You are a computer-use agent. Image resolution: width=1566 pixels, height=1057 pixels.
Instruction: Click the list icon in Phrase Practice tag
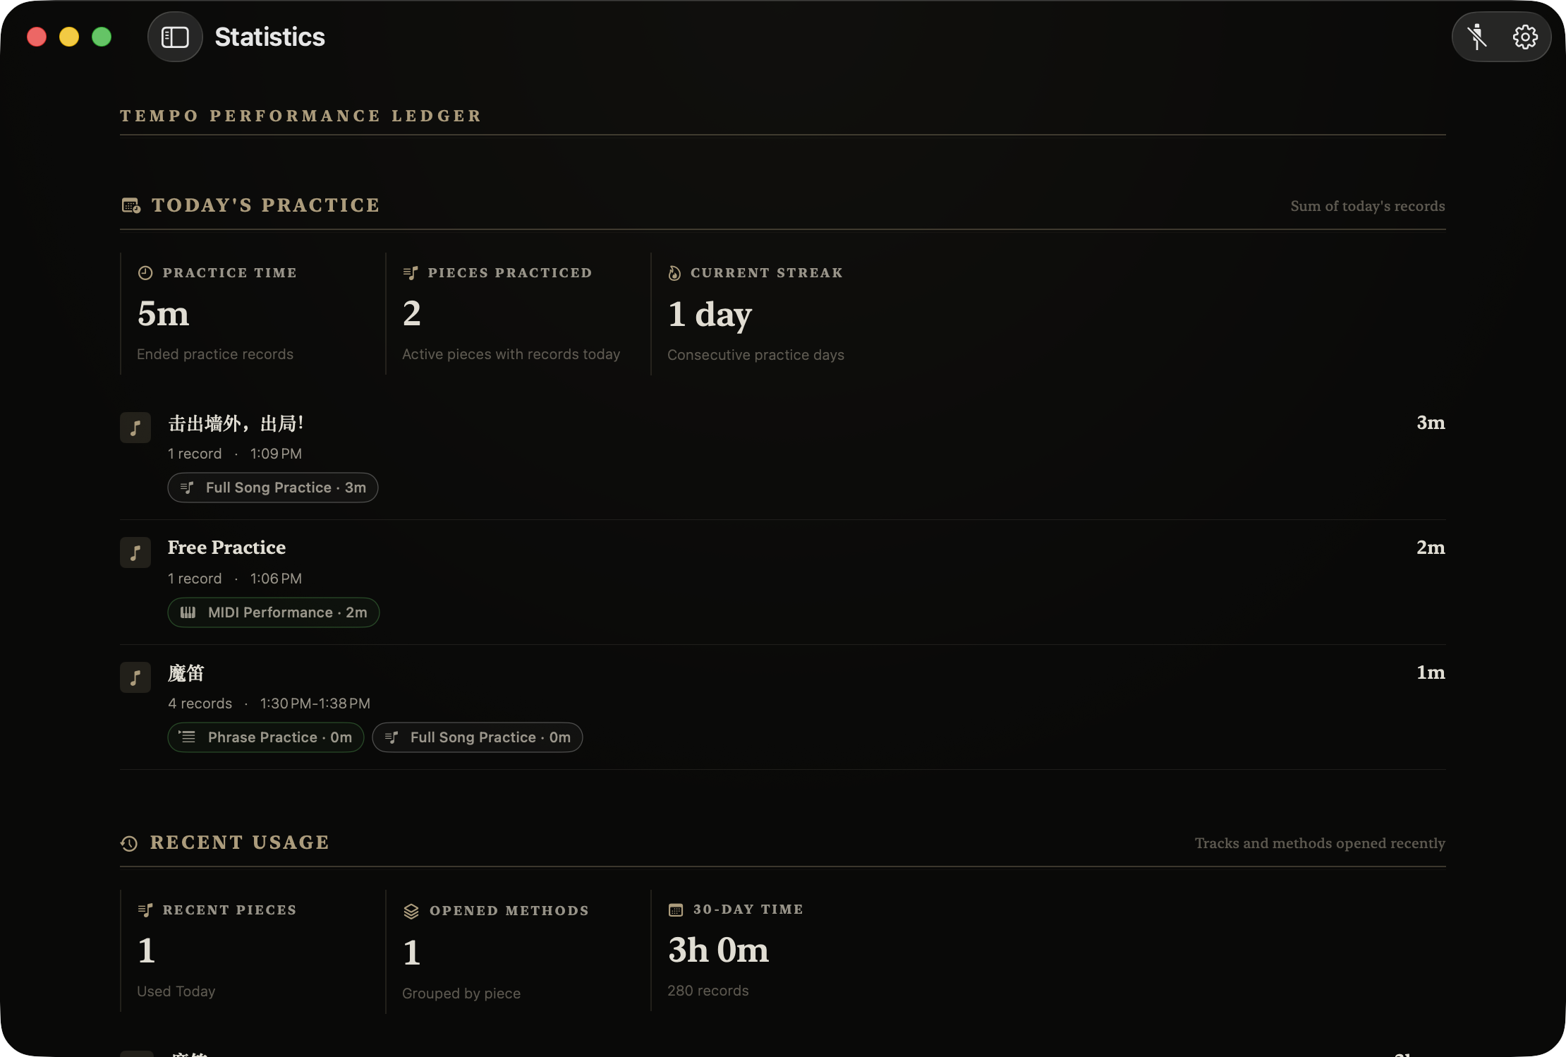[x=187, y=737]
